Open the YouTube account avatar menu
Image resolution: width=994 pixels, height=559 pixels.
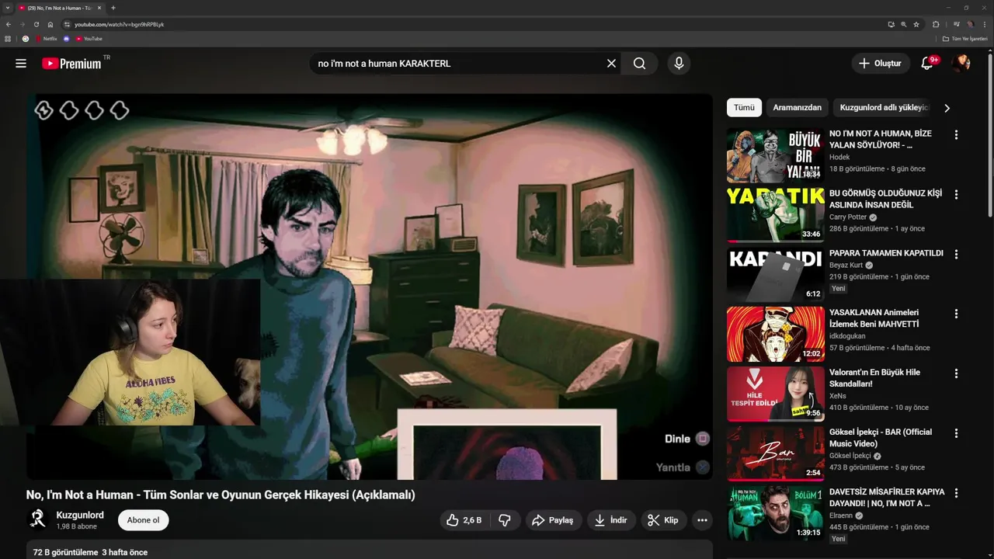[961, 64]
